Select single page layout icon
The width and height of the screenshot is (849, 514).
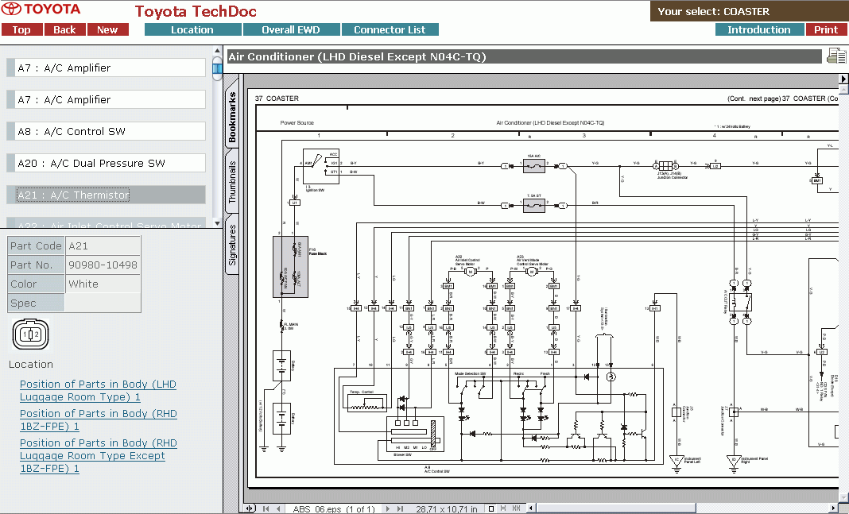[x=491, y=508]
